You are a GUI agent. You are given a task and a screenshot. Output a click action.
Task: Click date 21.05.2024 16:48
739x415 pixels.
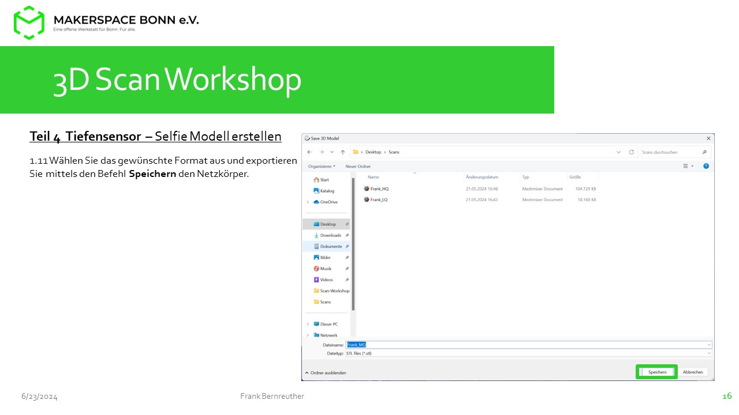coord(482,188)
